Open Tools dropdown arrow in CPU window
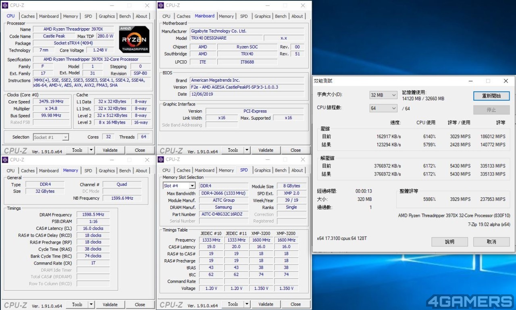Image resolution: width=516 pixels, height=310 pixels. [91, 150]
